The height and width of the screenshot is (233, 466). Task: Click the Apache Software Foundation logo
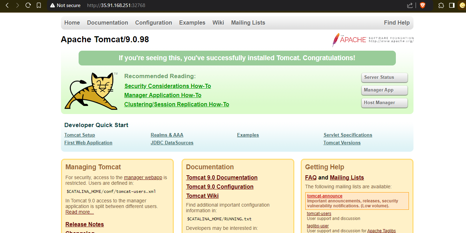(x=373, y=40)
